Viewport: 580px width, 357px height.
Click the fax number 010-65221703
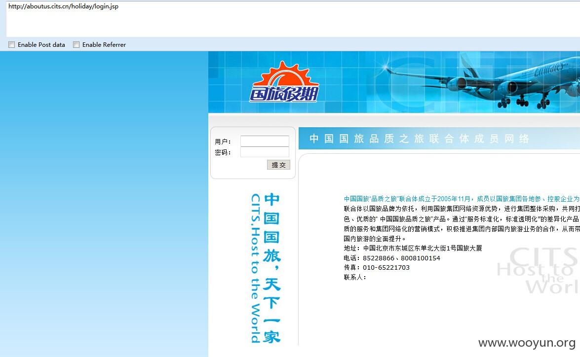point(386,268)
